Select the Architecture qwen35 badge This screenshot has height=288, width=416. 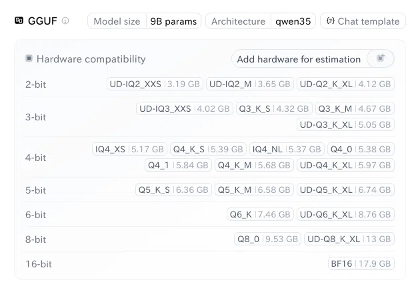point(261,21)
